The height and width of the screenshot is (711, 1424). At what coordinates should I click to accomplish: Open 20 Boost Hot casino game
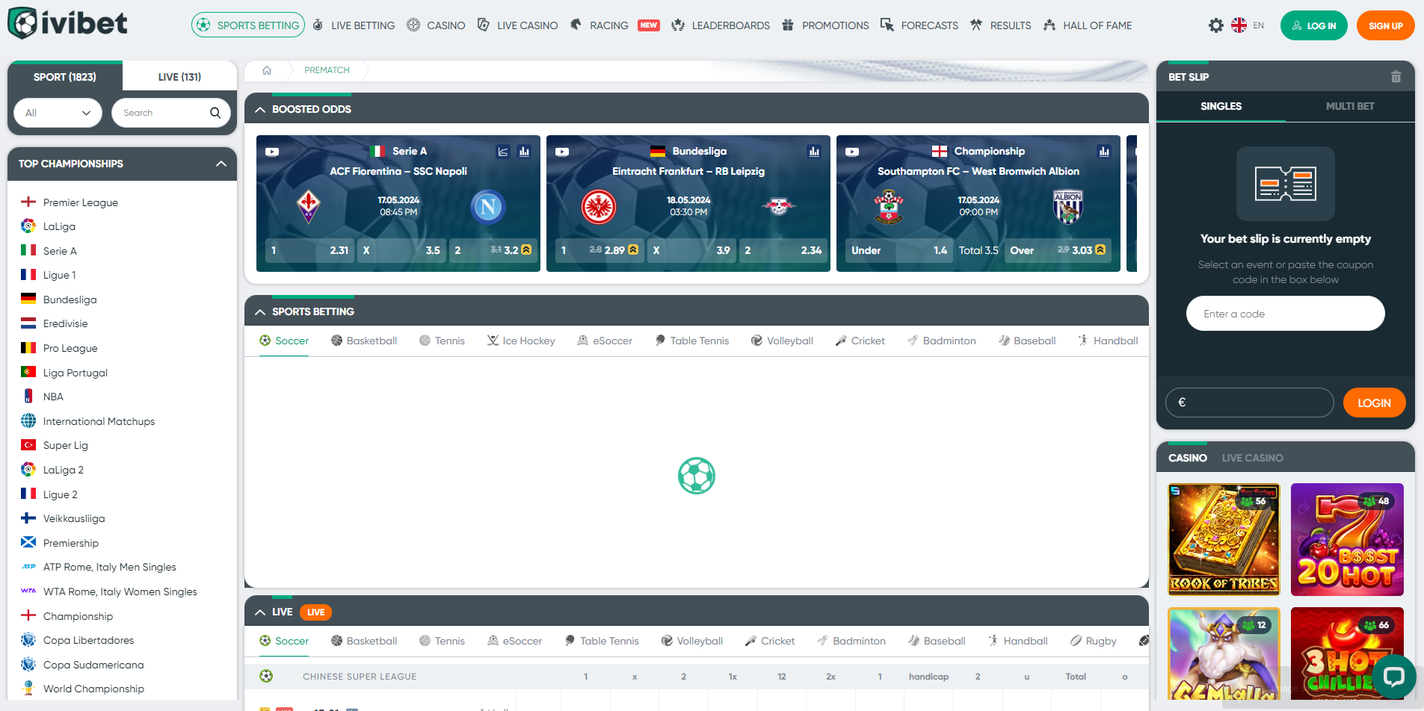[x=1347, y=539]
